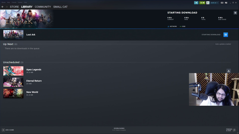Viewport: 239px width, 134px height.
Task: Open download settings gear icon
Action: 235,13
